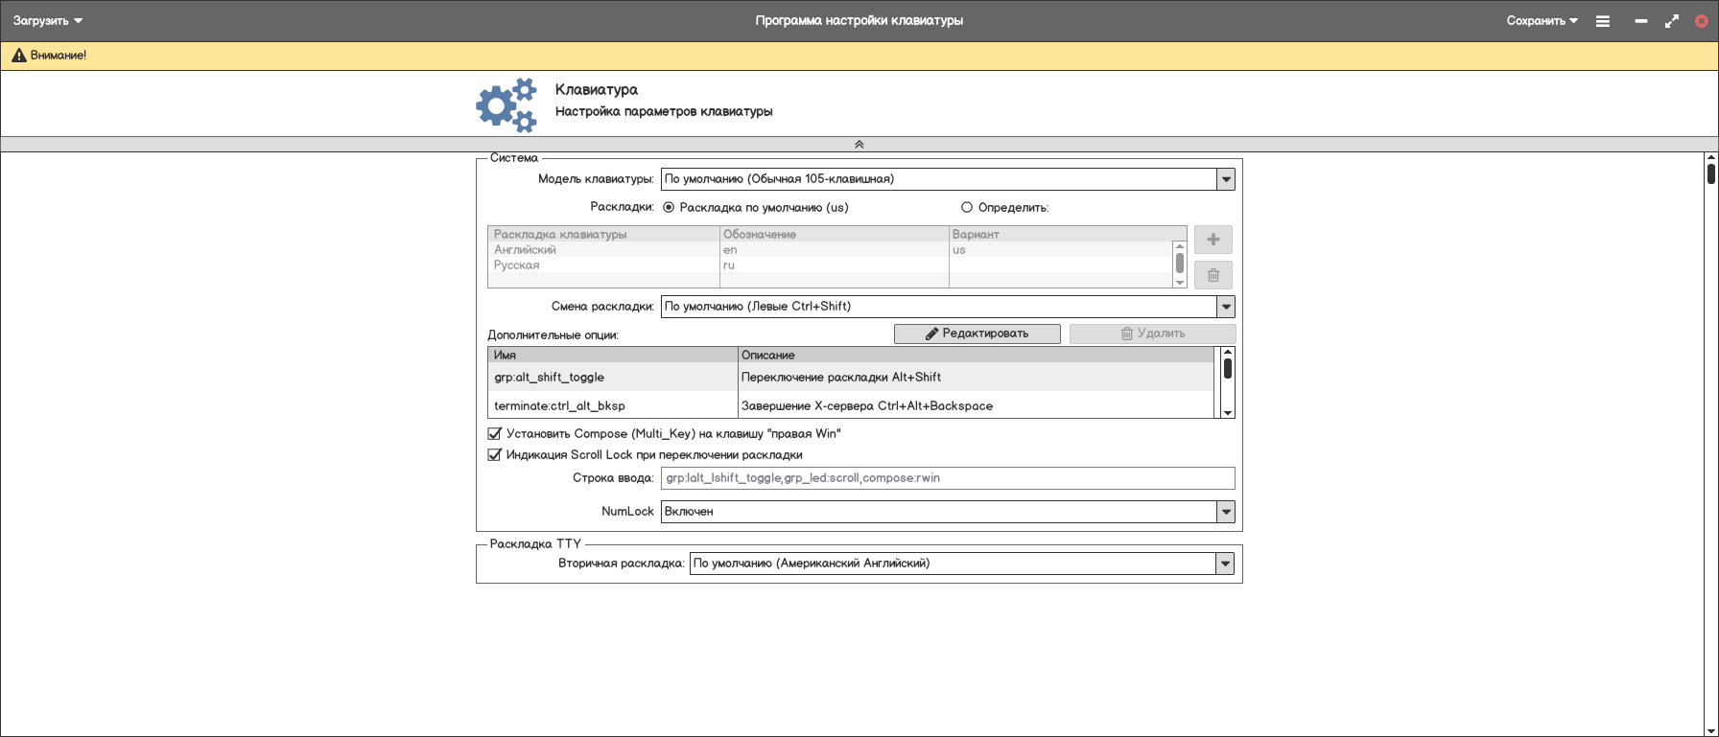Toggle Scroll Lock indication checkbox
Viewport: 1719px width, 737px height.
point(495,455)
